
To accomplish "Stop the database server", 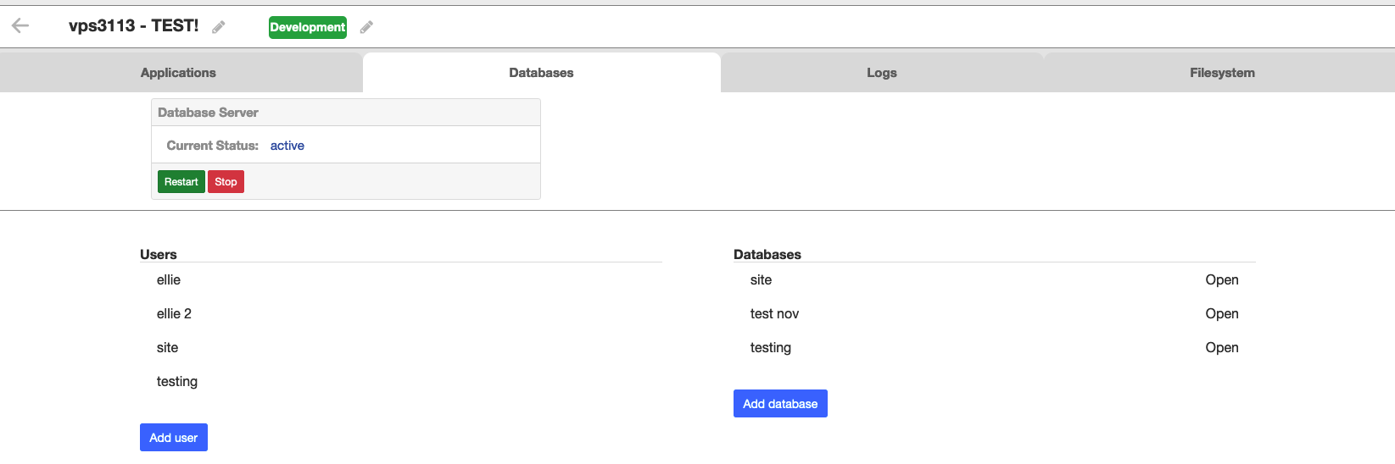I will point(226,182).
